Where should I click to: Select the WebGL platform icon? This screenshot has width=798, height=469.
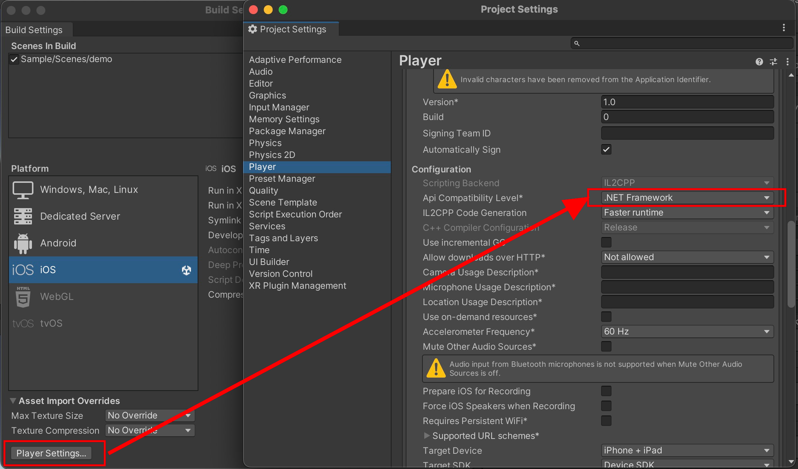coord(22,297)
